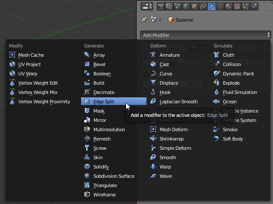The width and height of the screenshot is (273, 204).
Task: Add the Particle Instance modifier
Action: click(240, 111)
